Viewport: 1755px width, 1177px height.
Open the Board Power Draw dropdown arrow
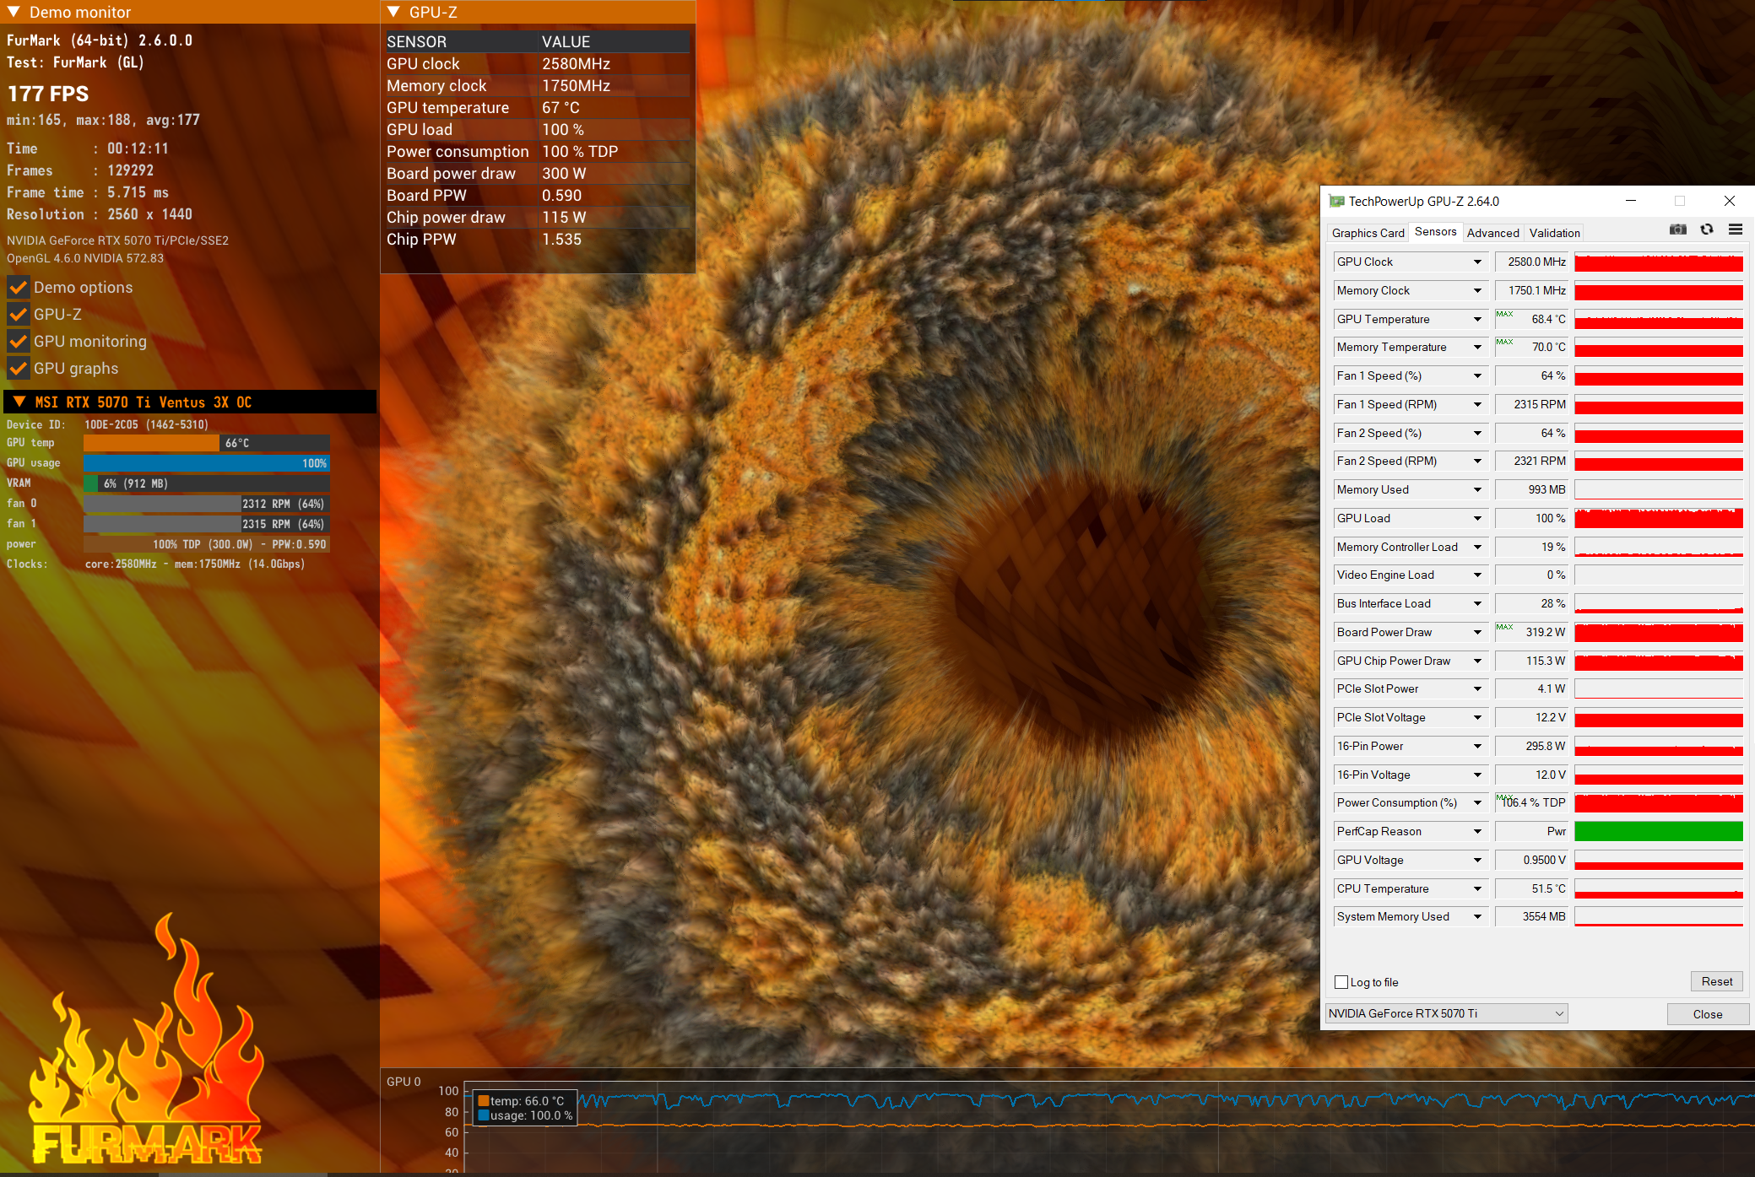click(1477, 633)
